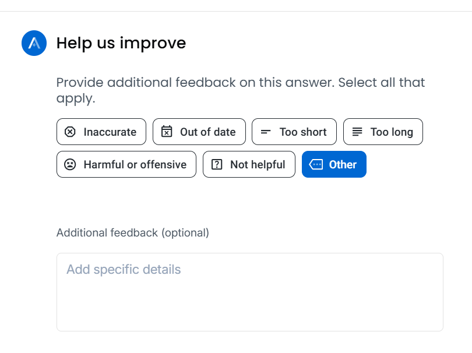This screenshot has height=353, width=472.
Task: Click the short lines icon on Too short
Action: tap(266, 132)
